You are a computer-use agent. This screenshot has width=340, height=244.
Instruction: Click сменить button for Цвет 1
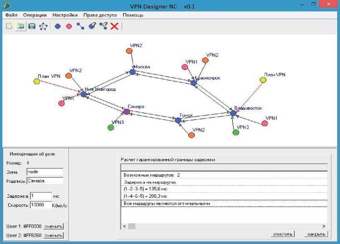coord(53,226)
